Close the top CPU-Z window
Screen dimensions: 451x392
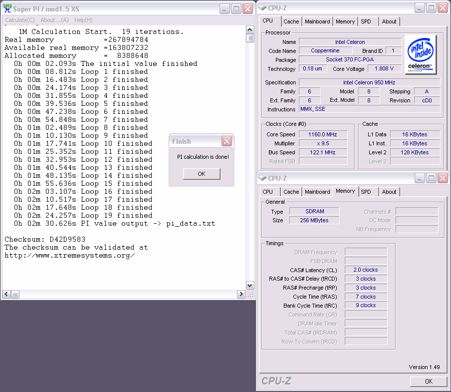point(443,8)
